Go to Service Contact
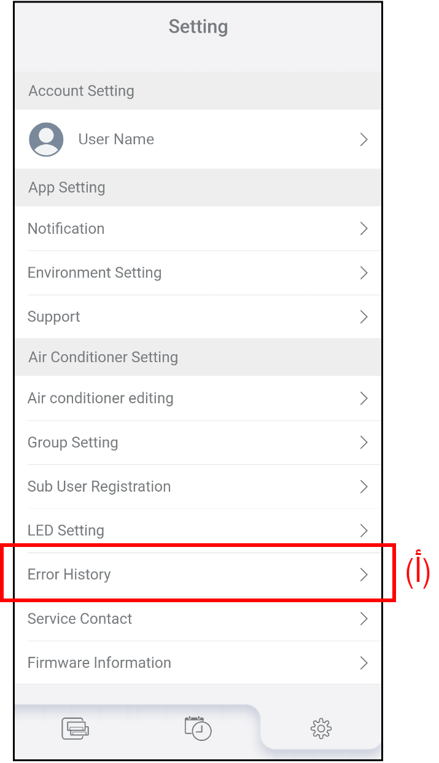This screenshot has height=763, width=439. click(80, 619)
